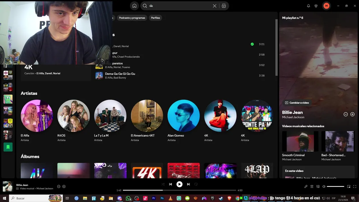This screenshot has height=202, width=359.
Task: Open connect to a device icon
Action: pos(318,187)
